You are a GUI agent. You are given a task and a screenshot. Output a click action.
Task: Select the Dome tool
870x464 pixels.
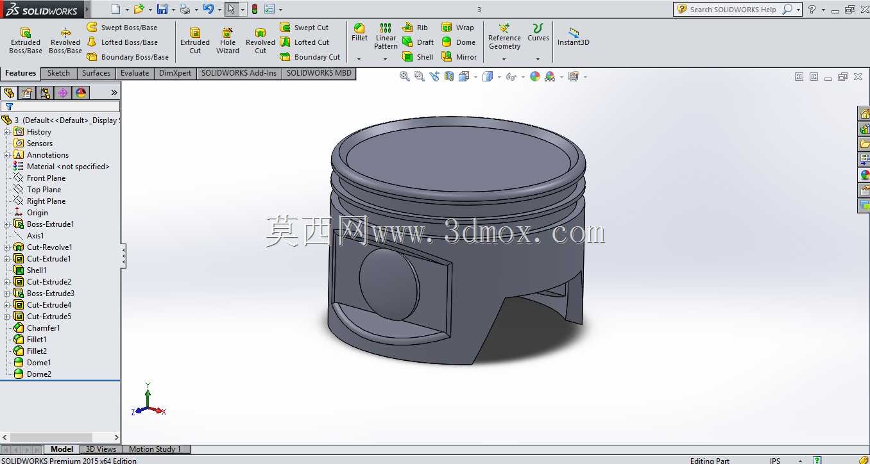click(458, 42)
